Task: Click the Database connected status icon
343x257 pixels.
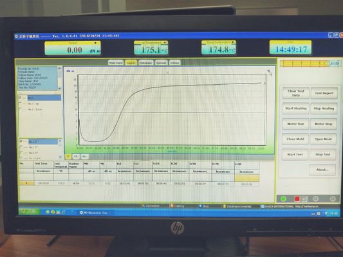Action: tap(224, 206)
